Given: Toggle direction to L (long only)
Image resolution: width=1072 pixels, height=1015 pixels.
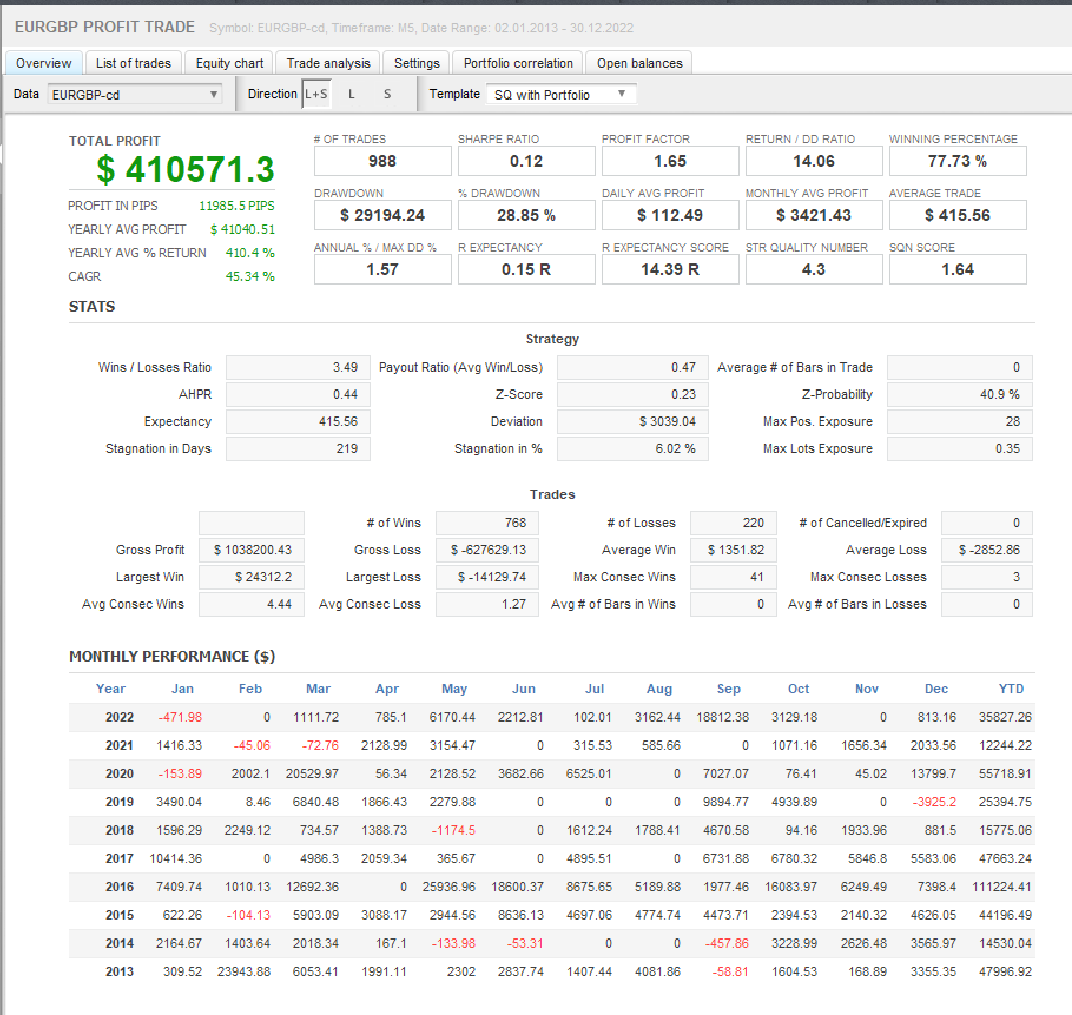Looking at the screenshot, I should click(352, 94).
